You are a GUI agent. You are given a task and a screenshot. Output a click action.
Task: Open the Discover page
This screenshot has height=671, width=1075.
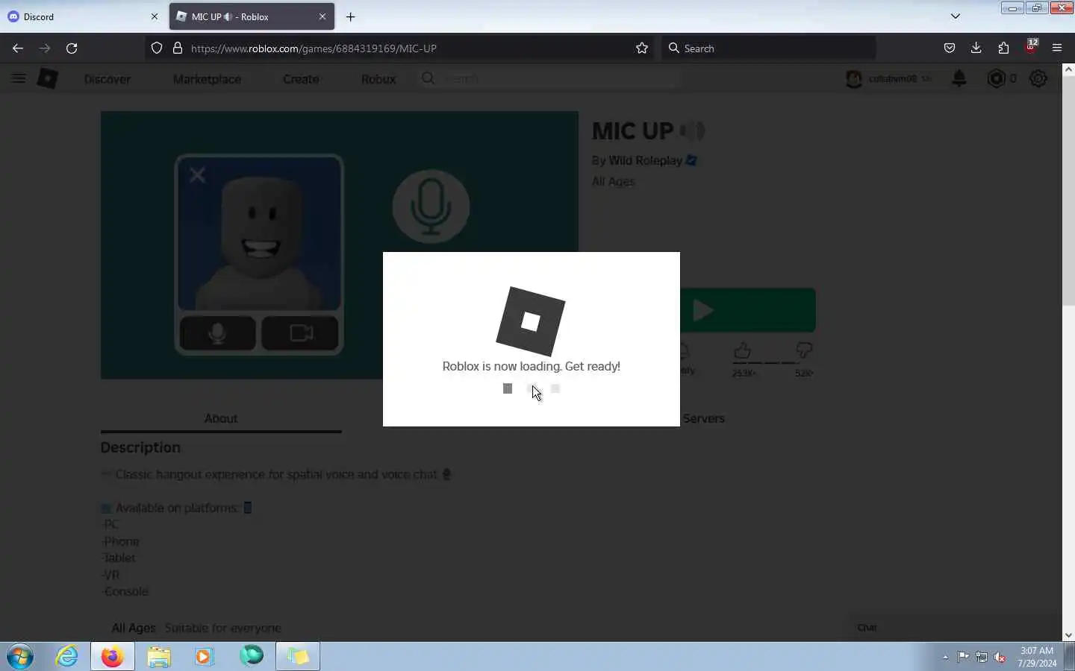click(107, 79)
